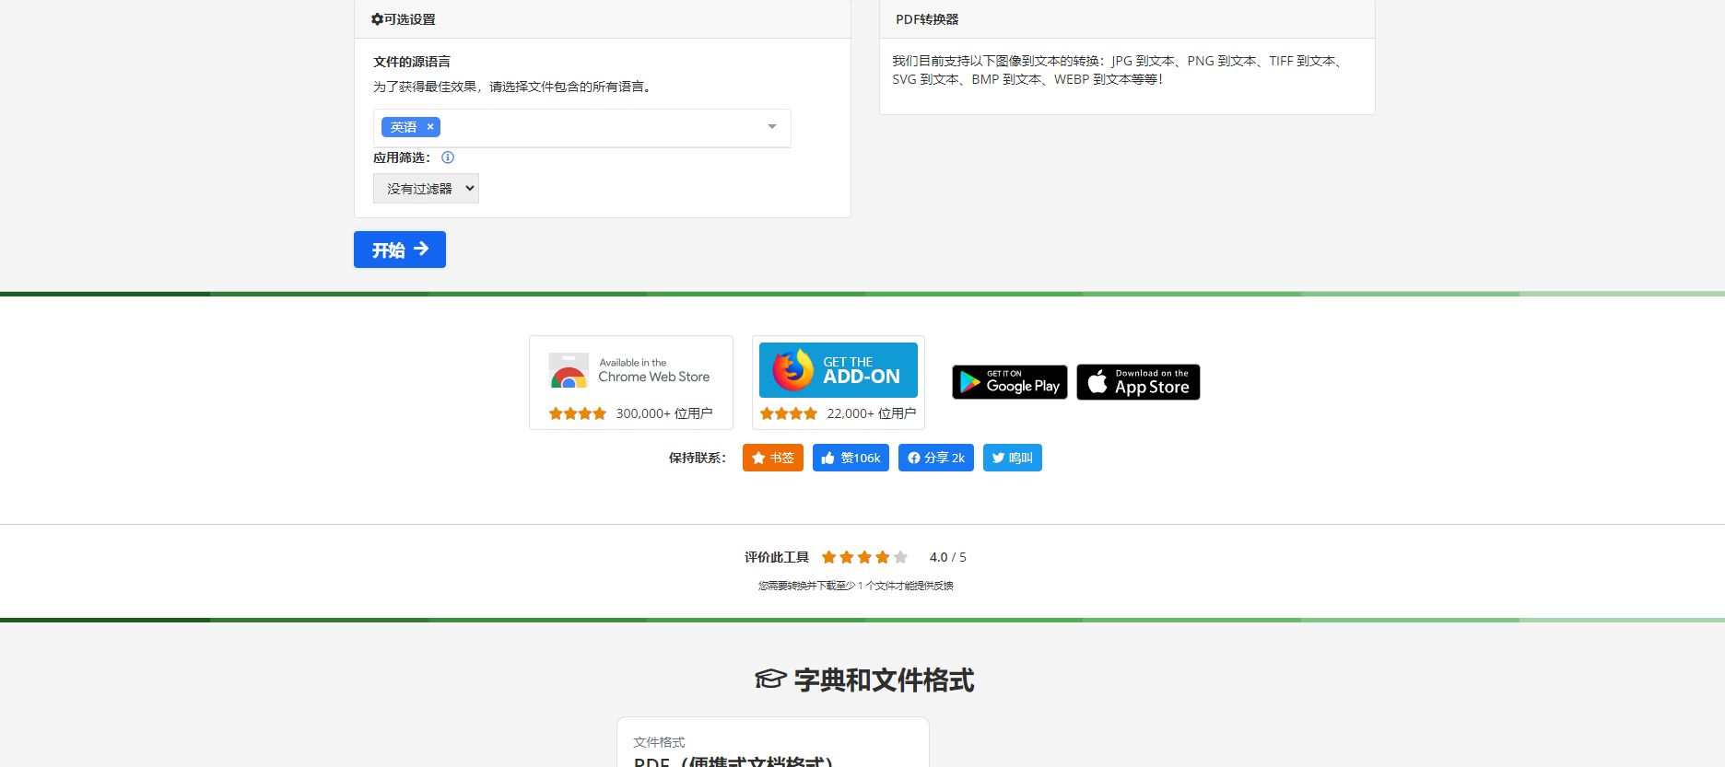Click the PDF转换器 panel header
This screenshot has width=1725, height=767.
pos(1127,19)
